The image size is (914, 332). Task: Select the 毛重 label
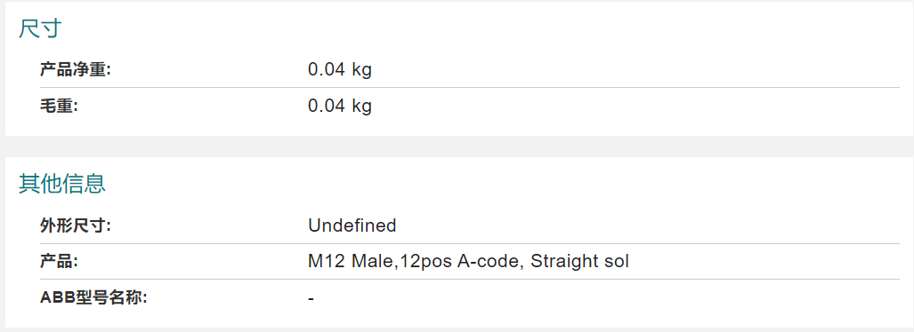pos(58,106)
